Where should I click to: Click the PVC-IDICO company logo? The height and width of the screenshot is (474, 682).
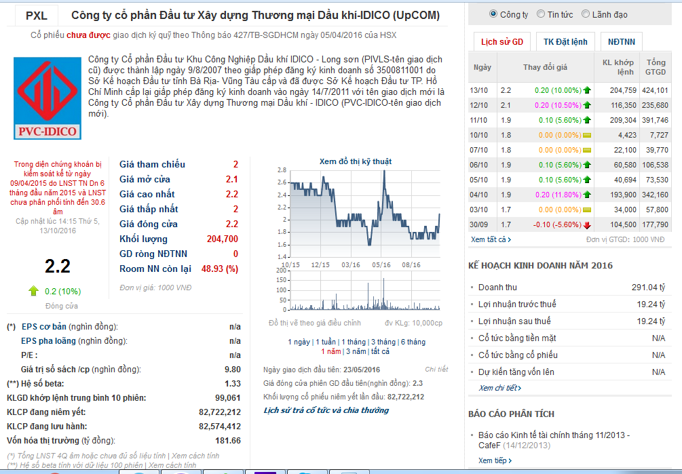(x=48, y=98)
